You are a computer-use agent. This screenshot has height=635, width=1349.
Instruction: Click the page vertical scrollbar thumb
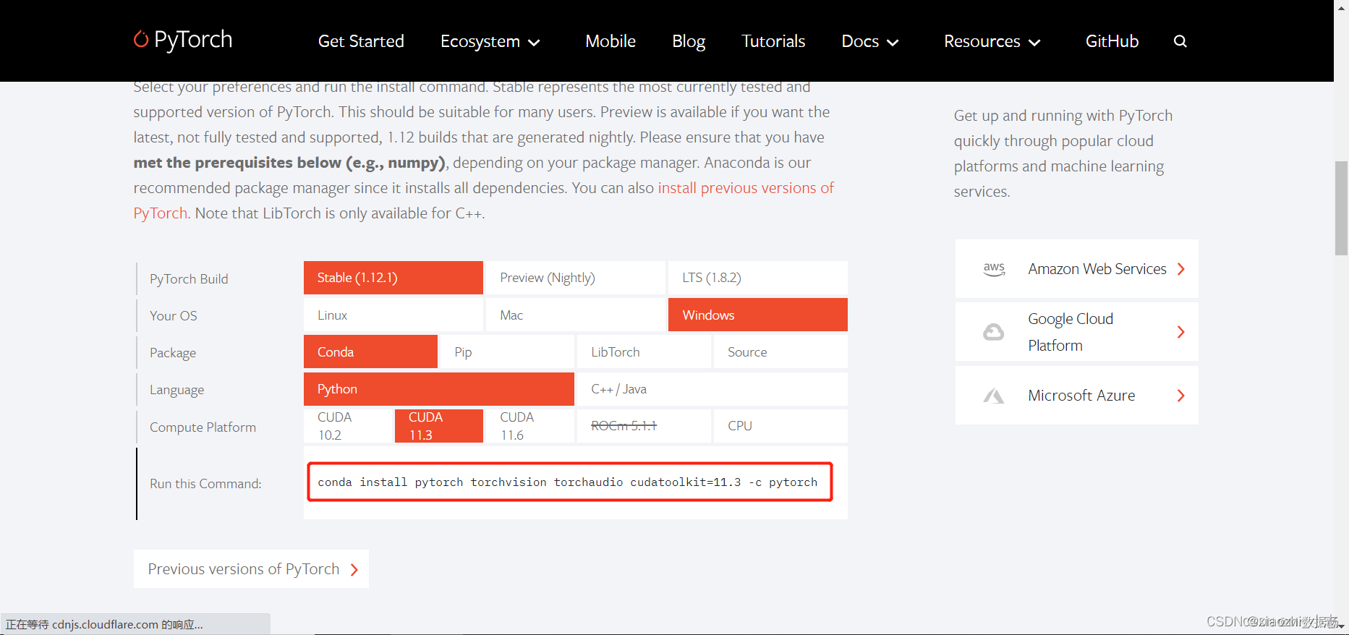(x=1341, y=208)
